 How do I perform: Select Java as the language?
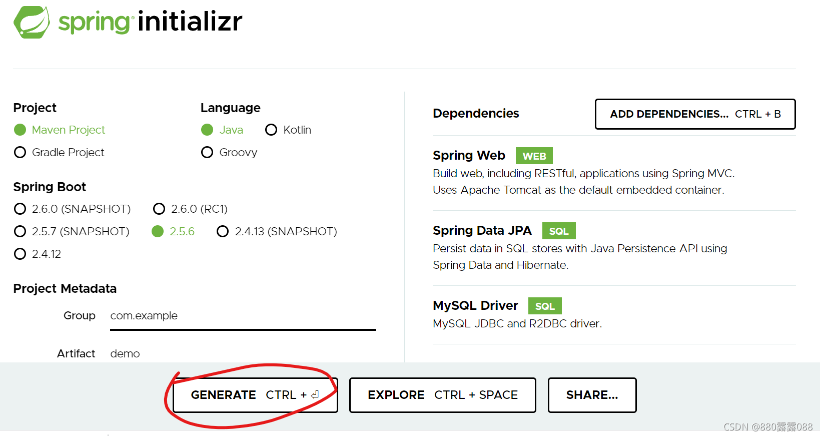click(207, 130)
